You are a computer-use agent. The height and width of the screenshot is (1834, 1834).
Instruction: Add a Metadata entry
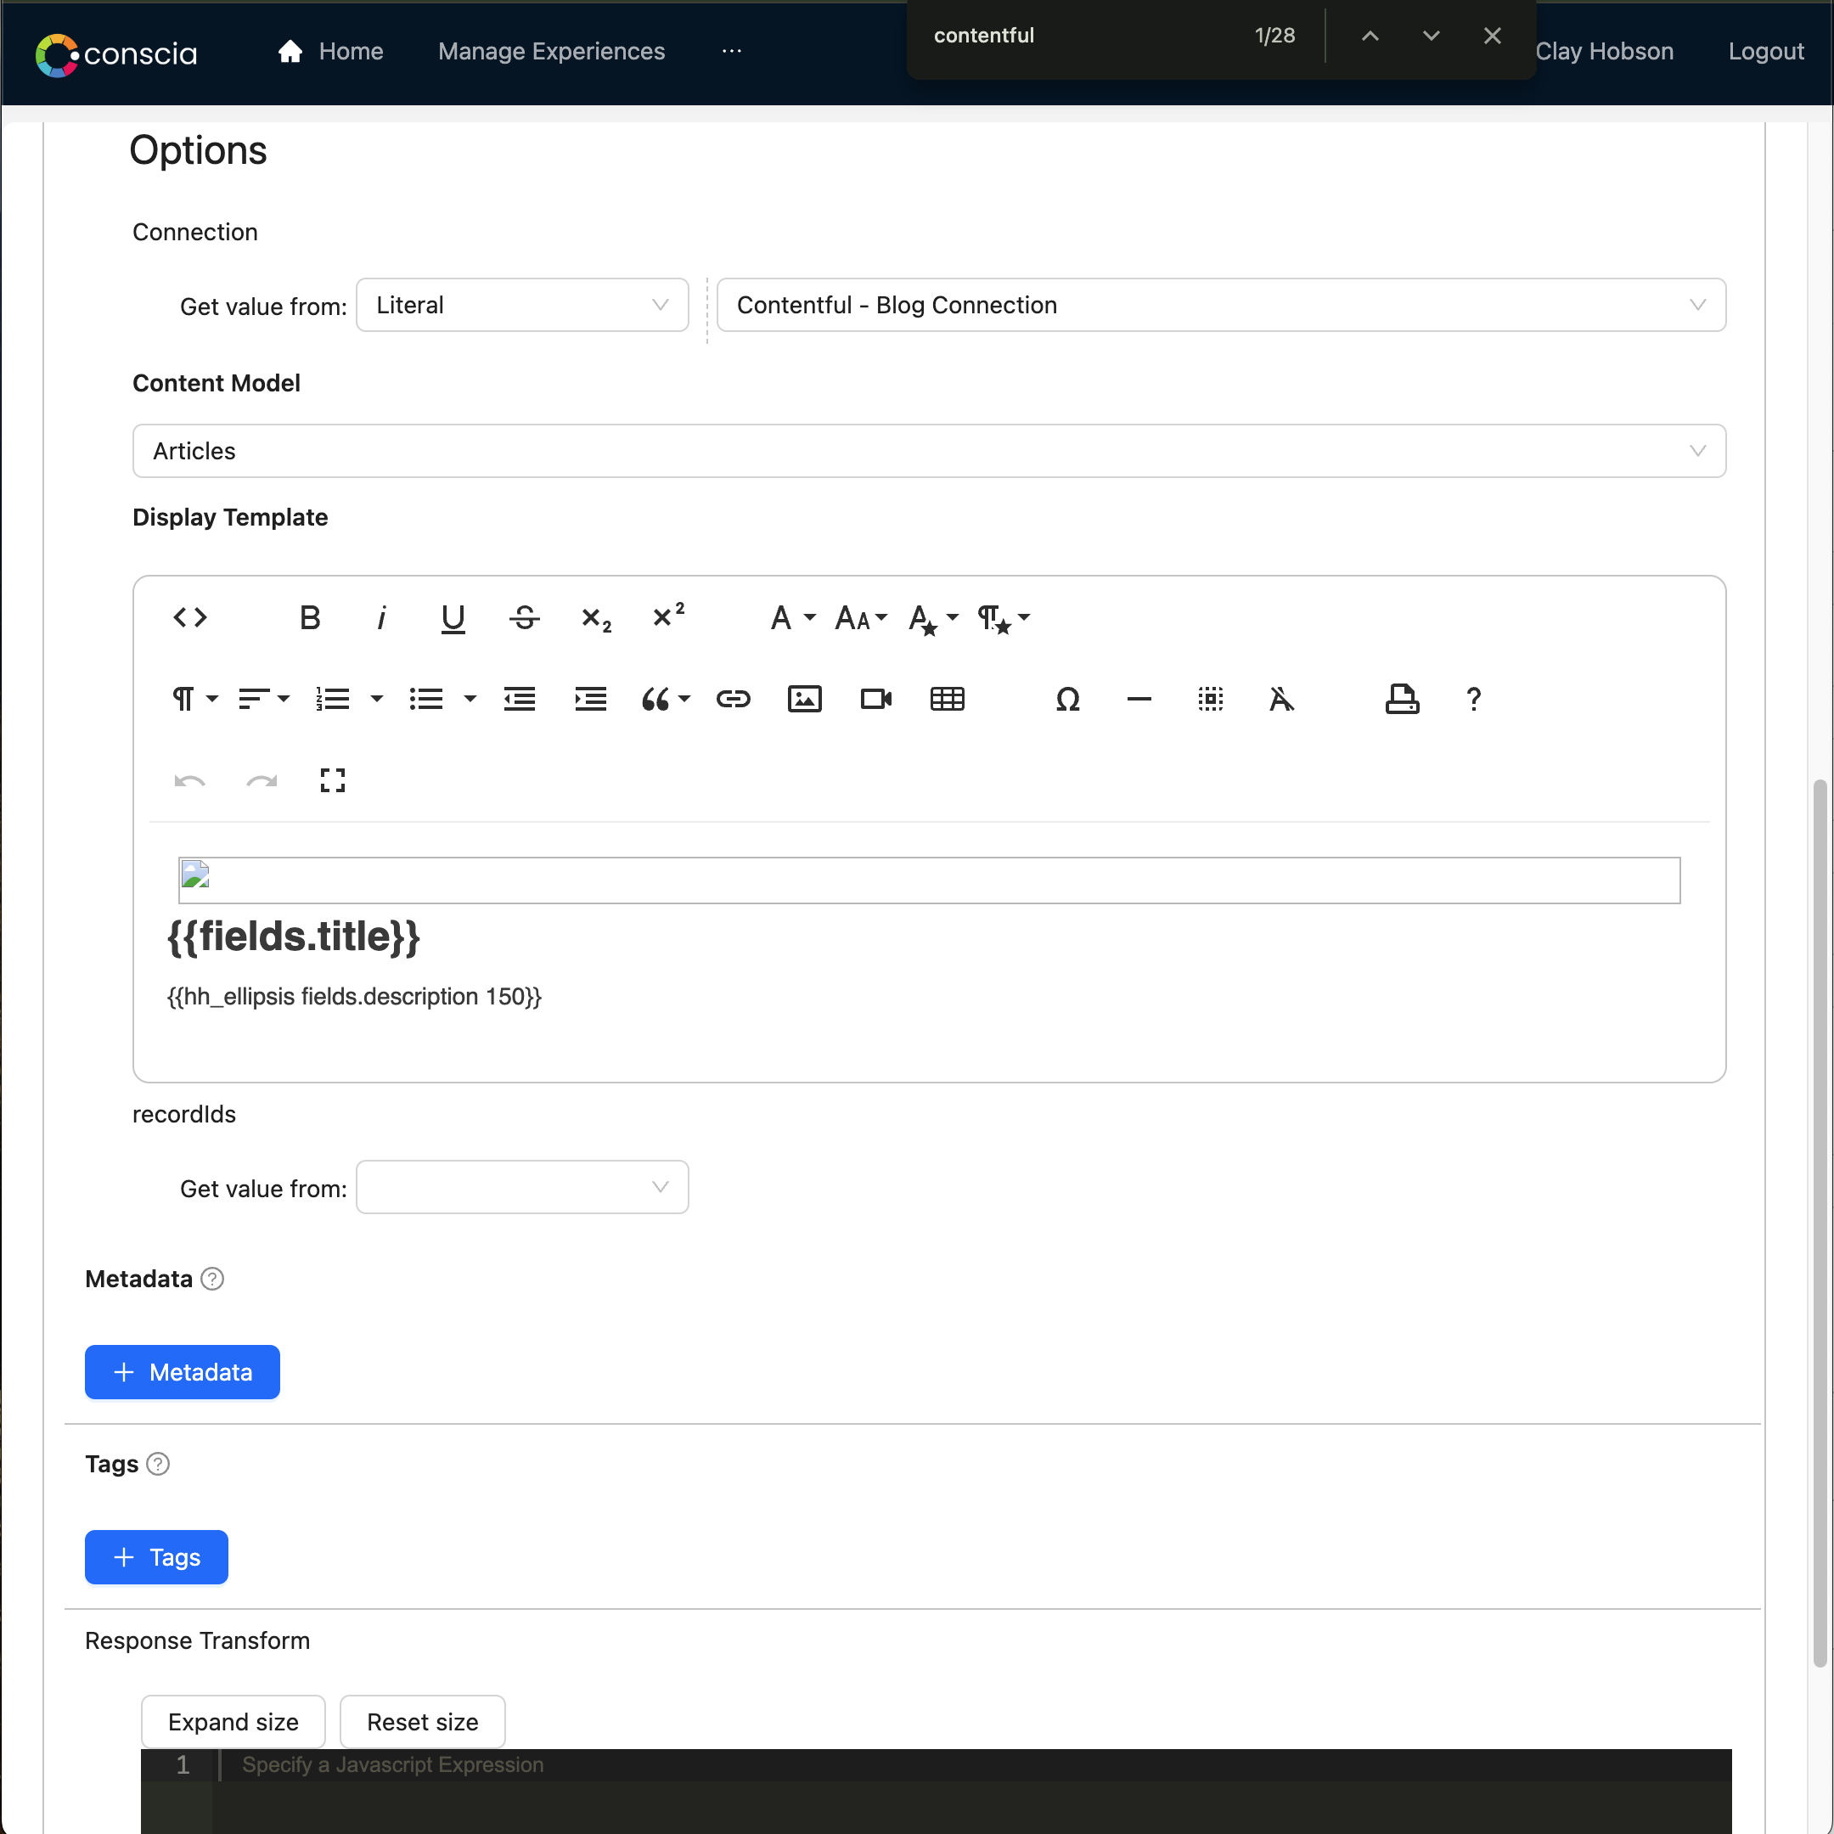(183, 1372)
